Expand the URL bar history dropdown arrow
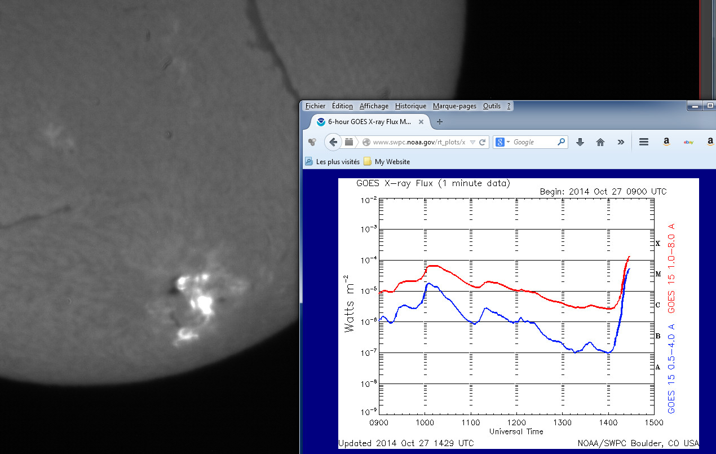This screenshot has height=454, width=716. [x=472, y=142]
